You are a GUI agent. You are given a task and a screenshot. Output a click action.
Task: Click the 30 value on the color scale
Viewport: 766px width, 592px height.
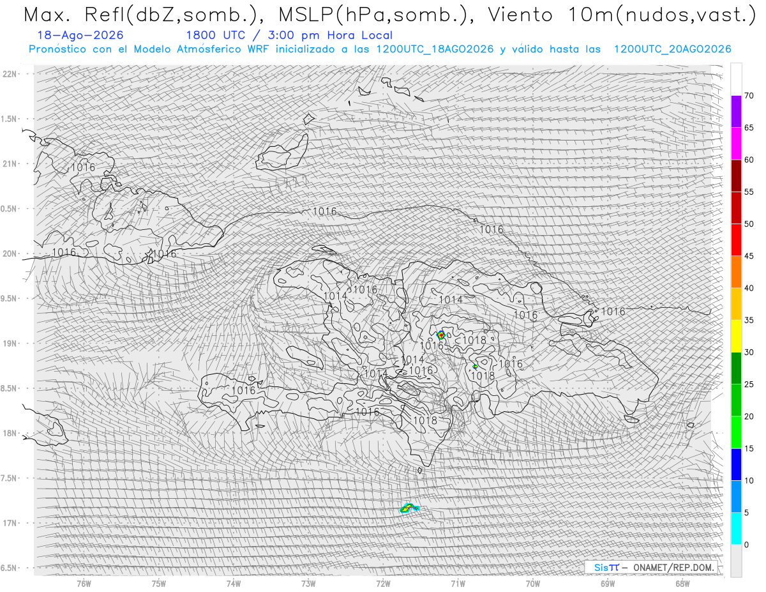[x=749, y=352]
